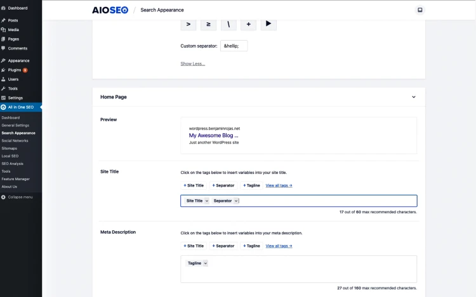The image size is (476, 297).
Task: Click the Appearance brush icon
Action: click(3, 61)
